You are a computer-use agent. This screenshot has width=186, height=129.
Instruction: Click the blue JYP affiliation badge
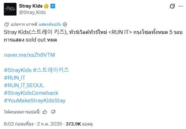(53, 6)
